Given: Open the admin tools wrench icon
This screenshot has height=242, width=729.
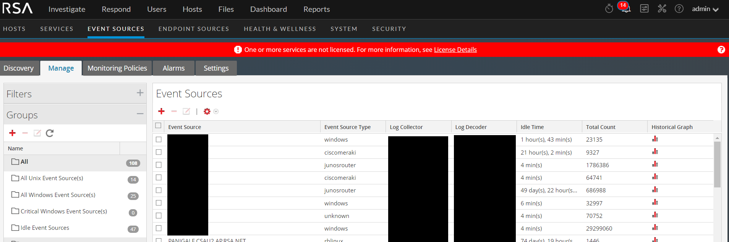Looking at the screenshot, I should click(662, 8).
